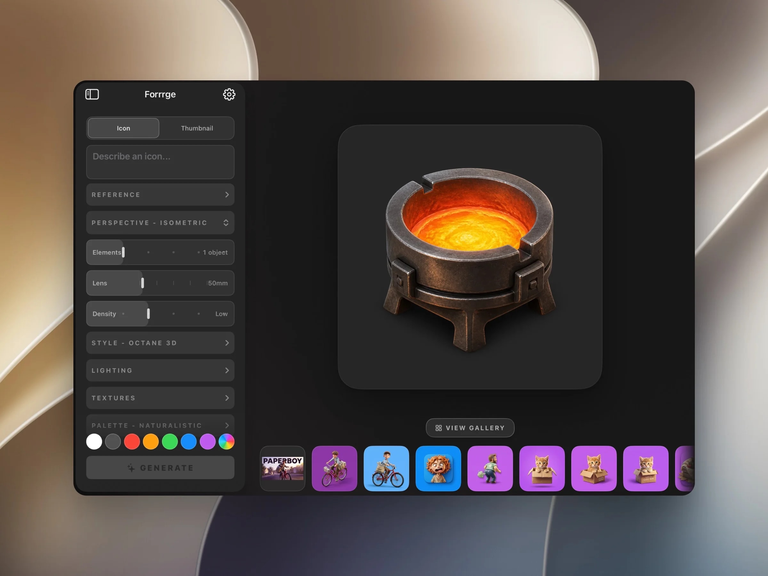Pick the blue color swatch

click(x=188, y=442)
